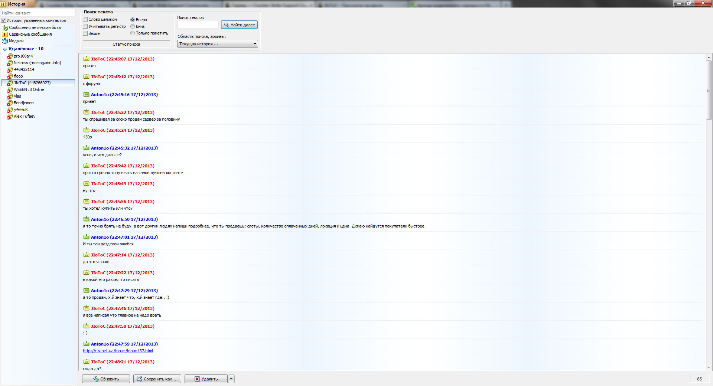Click message icon of Anton1o 22:46:50 entry
This screenshot has height=386, width=713.
86,219
